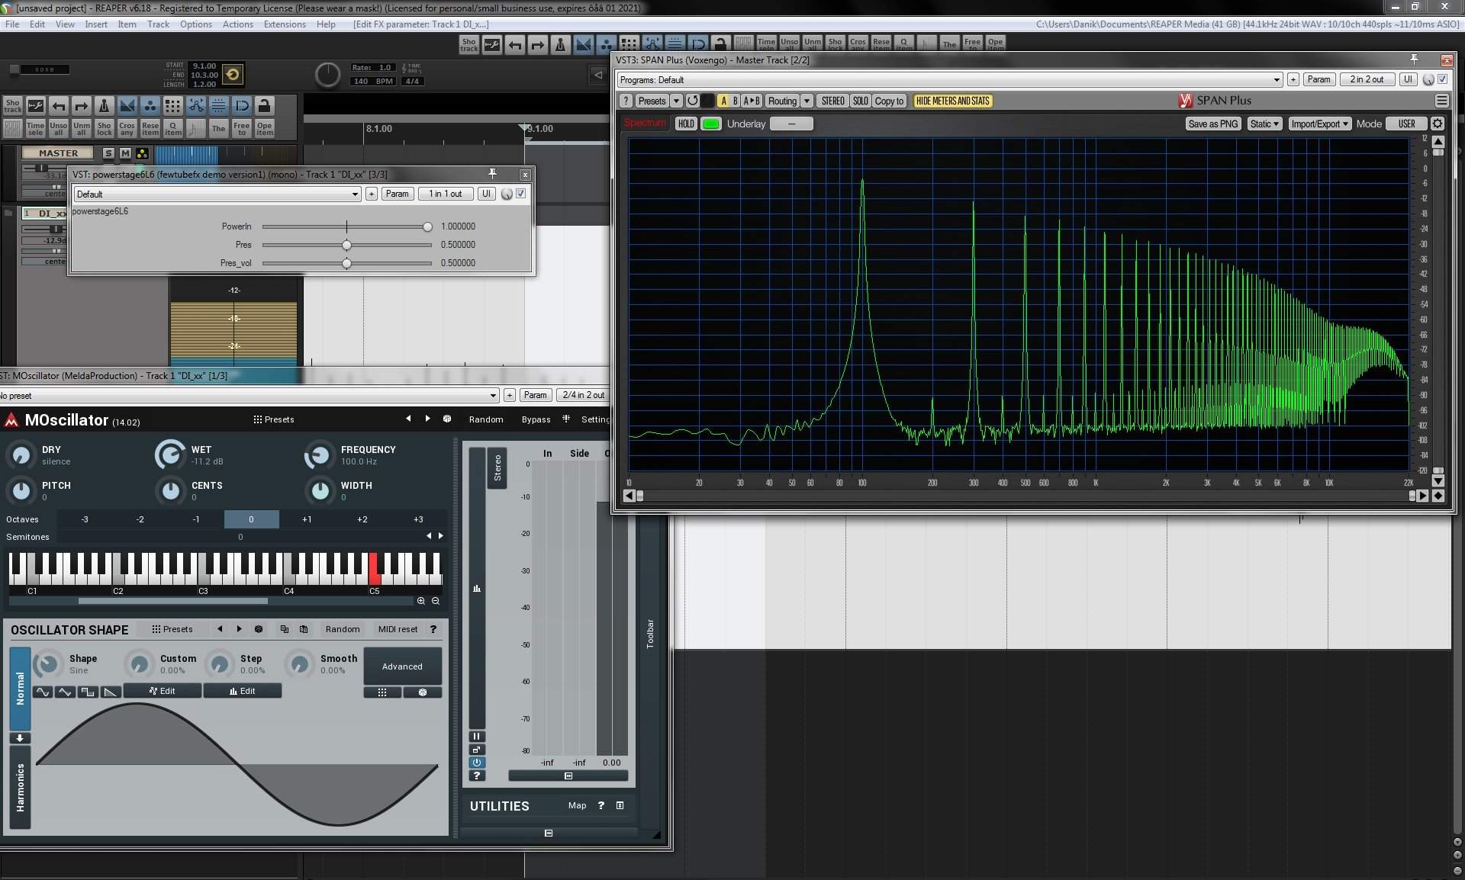This screenshot has width=1465, height=880.
Task: Copy oscillator shape settings icon
Action: pos(285,629)
